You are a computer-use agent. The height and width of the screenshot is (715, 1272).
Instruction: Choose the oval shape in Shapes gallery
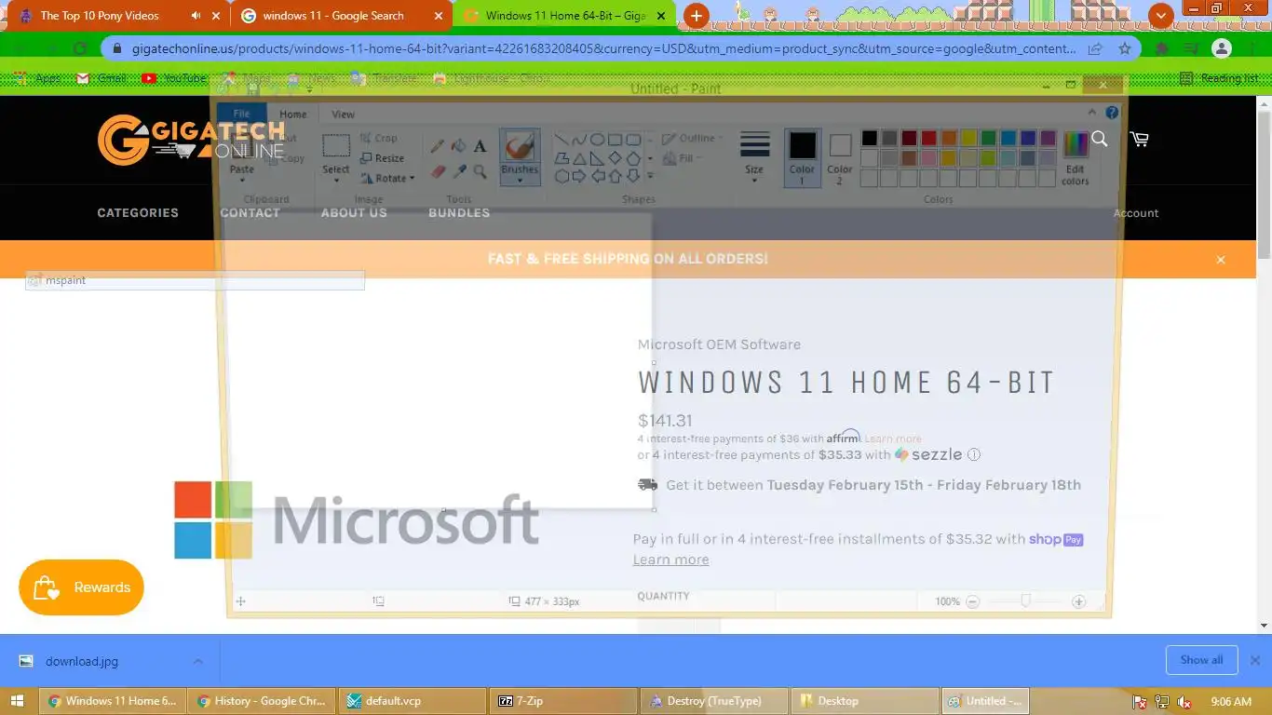point(597,140)
